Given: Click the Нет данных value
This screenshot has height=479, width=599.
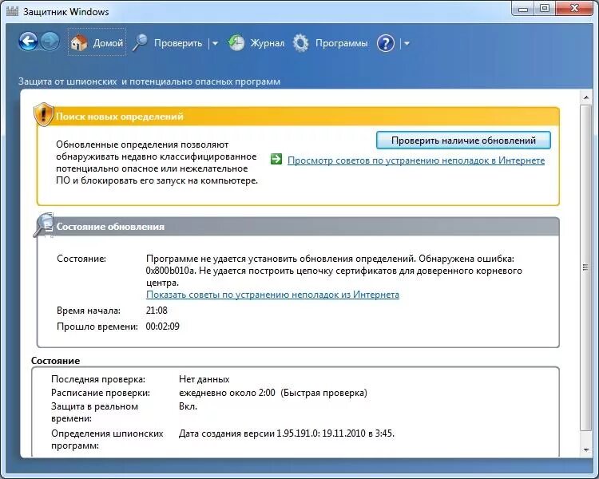Looking at the screenshot, I should [204, 379].
